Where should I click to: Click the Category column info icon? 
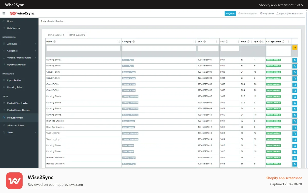pos(134,41)
